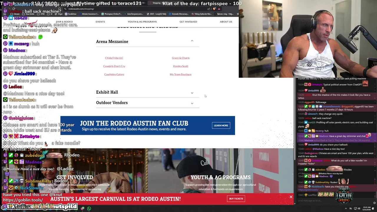
Task: Click the Join the Rodeo Austin Fan Club banner
Action: [148, 125]
